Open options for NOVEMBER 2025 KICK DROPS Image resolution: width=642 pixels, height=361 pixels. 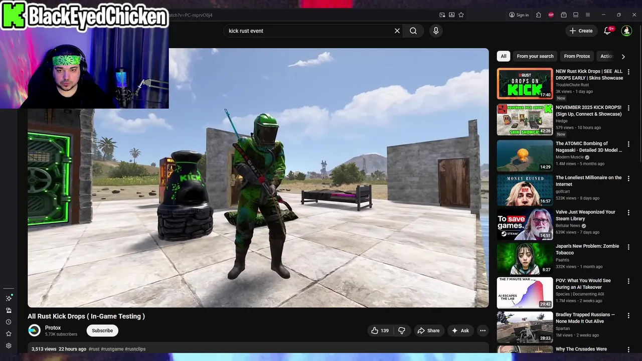point(628,108)
